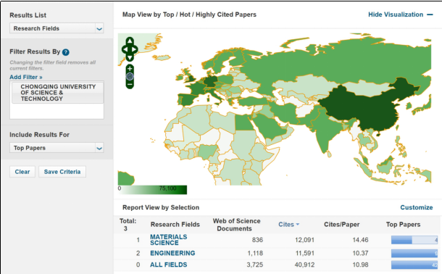Open the Top Papers dropdown
Image resolution: width=442 pixels, height=274 pixels.
(57, 148)
